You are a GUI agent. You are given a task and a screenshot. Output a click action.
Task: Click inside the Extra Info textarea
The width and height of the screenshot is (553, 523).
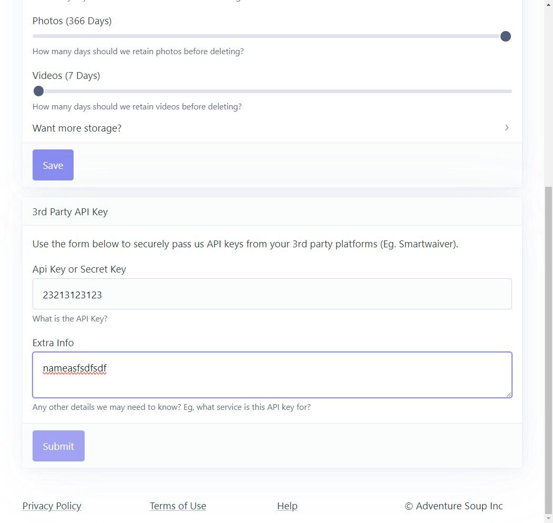coord(272,375)
